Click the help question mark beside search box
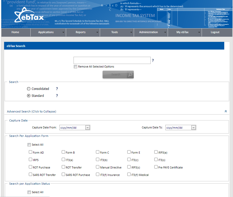The width and height of the screenshot is (233, 197). 153,60
